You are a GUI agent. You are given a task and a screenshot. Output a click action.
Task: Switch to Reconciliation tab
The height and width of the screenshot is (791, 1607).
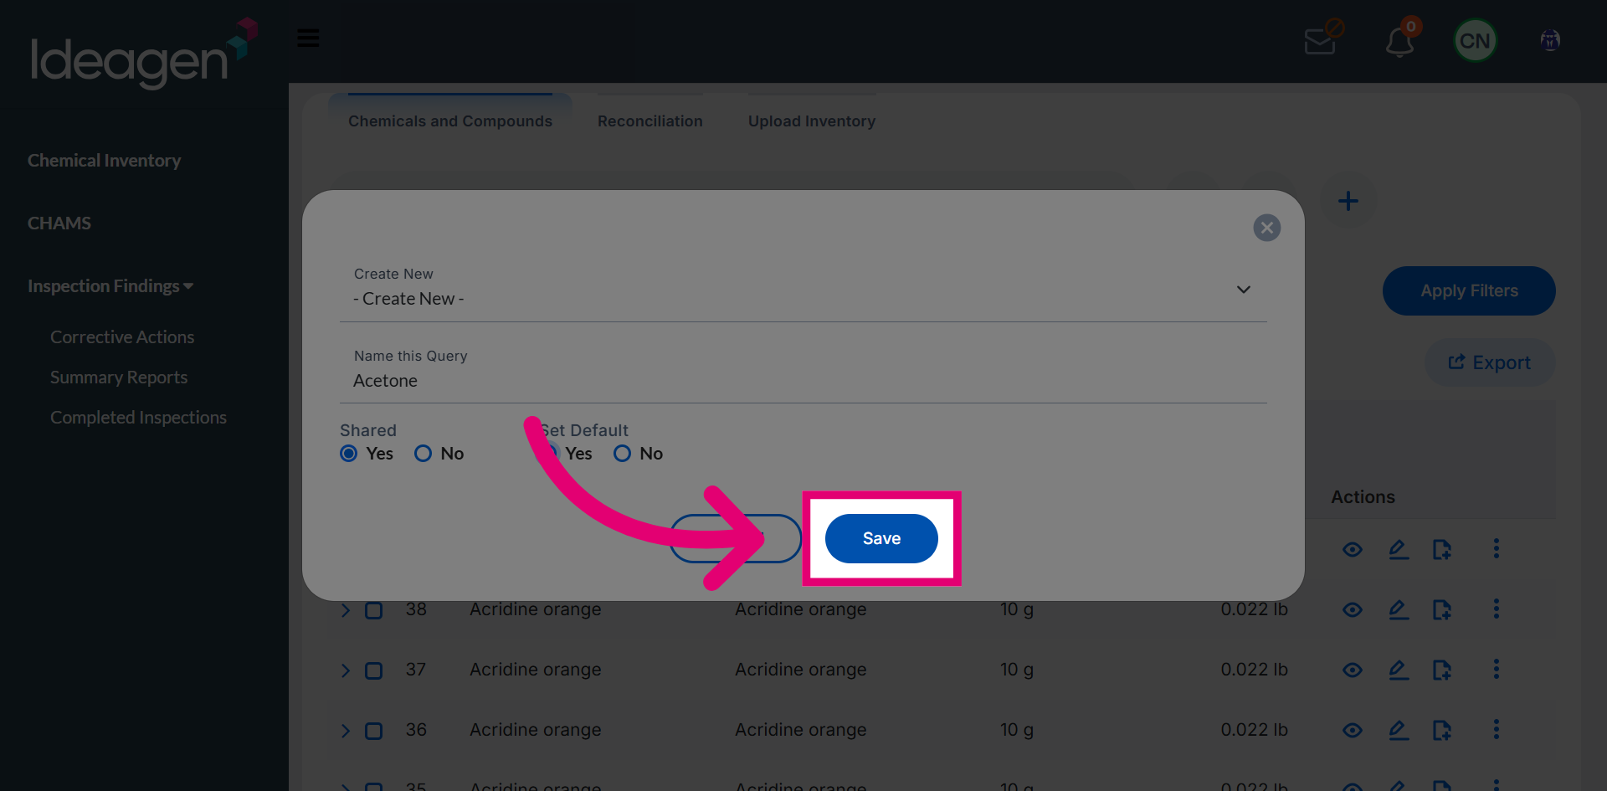pos(650,121)
